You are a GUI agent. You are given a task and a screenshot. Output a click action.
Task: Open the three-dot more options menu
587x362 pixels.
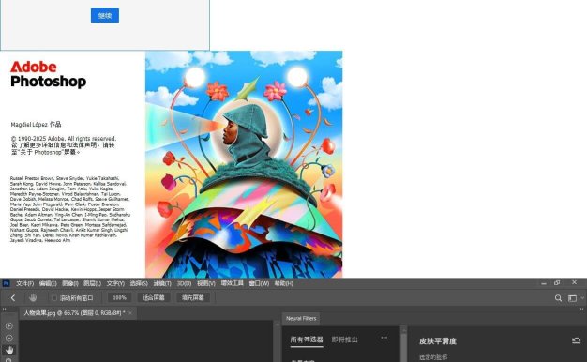(x=384, y=338)
